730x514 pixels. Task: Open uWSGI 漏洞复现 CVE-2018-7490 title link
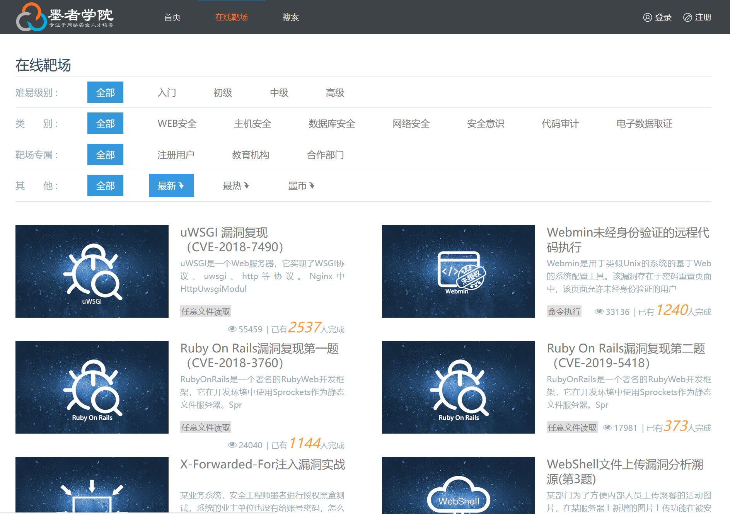(232, 240)
